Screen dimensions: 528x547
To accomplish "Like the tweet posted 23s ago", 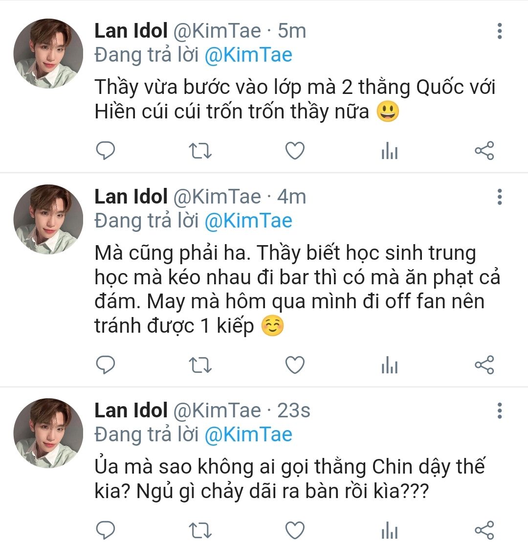I will coord(295,530).
